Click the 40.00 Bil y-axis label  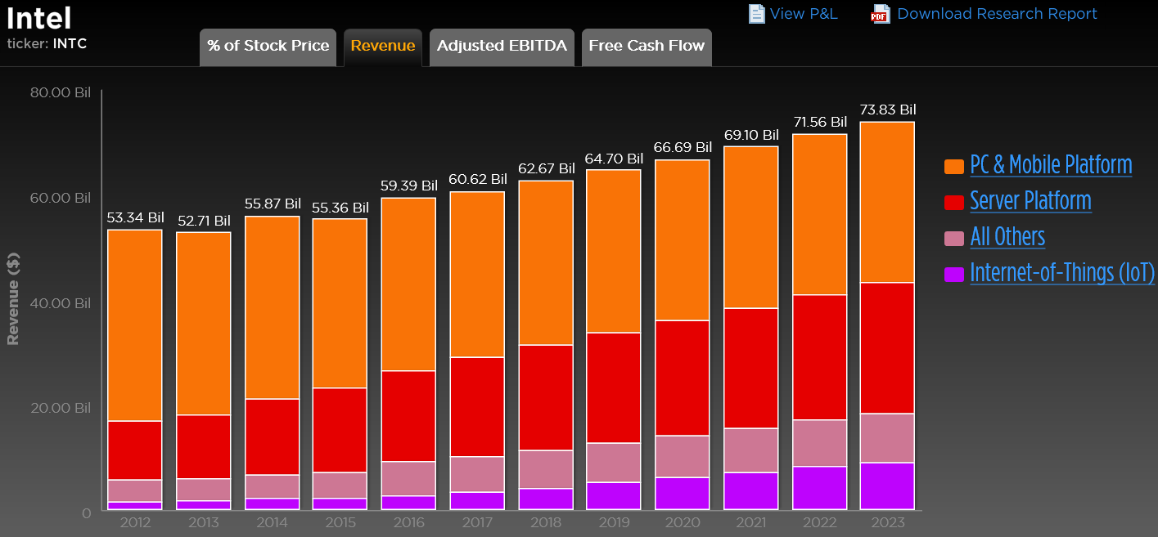61,303
